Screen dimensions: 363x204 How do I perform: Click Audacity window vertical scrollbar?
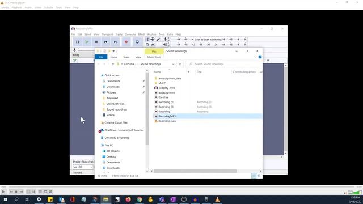coord(285,109)
